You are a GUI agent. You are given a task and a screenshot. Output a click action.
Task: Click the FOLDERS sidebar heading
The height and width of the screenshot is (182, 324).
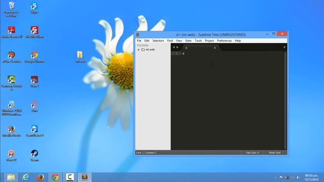pyautogui.click(x=143, y=45)
